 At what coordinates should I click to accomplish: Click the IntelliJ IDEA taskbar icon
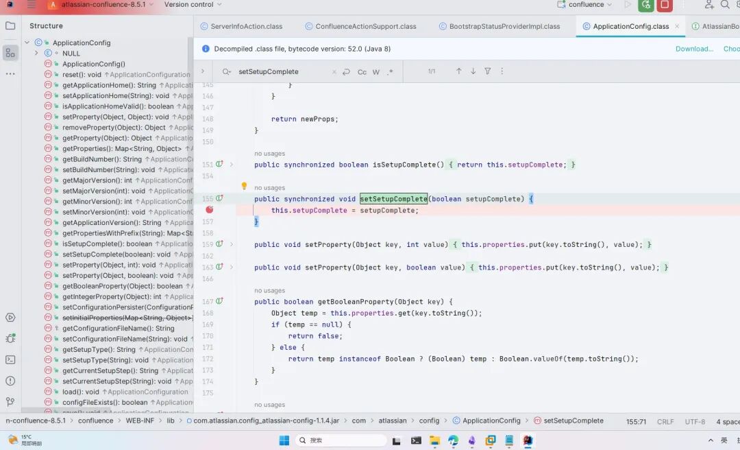(x=528, y=440)
